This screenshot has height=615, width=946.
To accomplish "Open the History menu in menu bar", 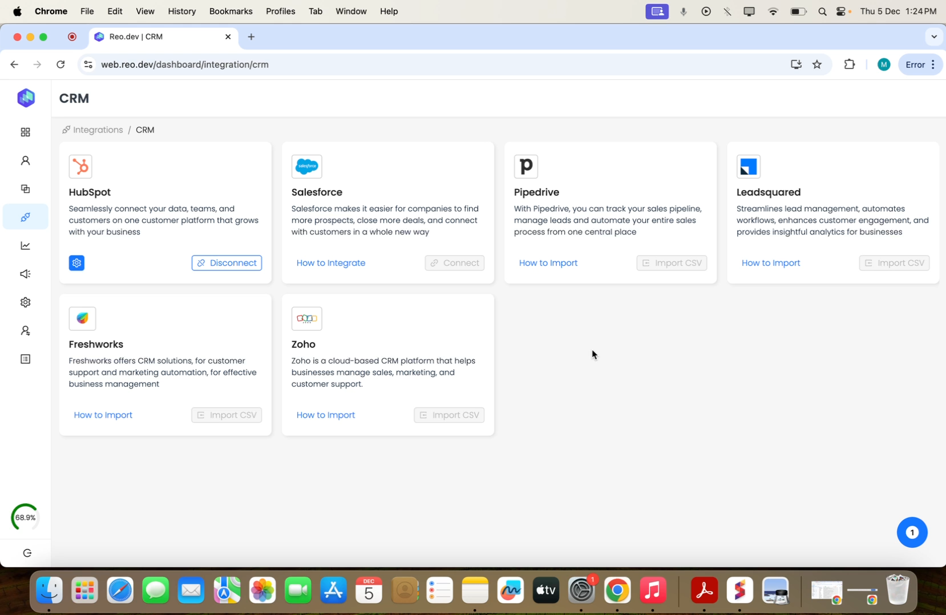I will 181,11.
